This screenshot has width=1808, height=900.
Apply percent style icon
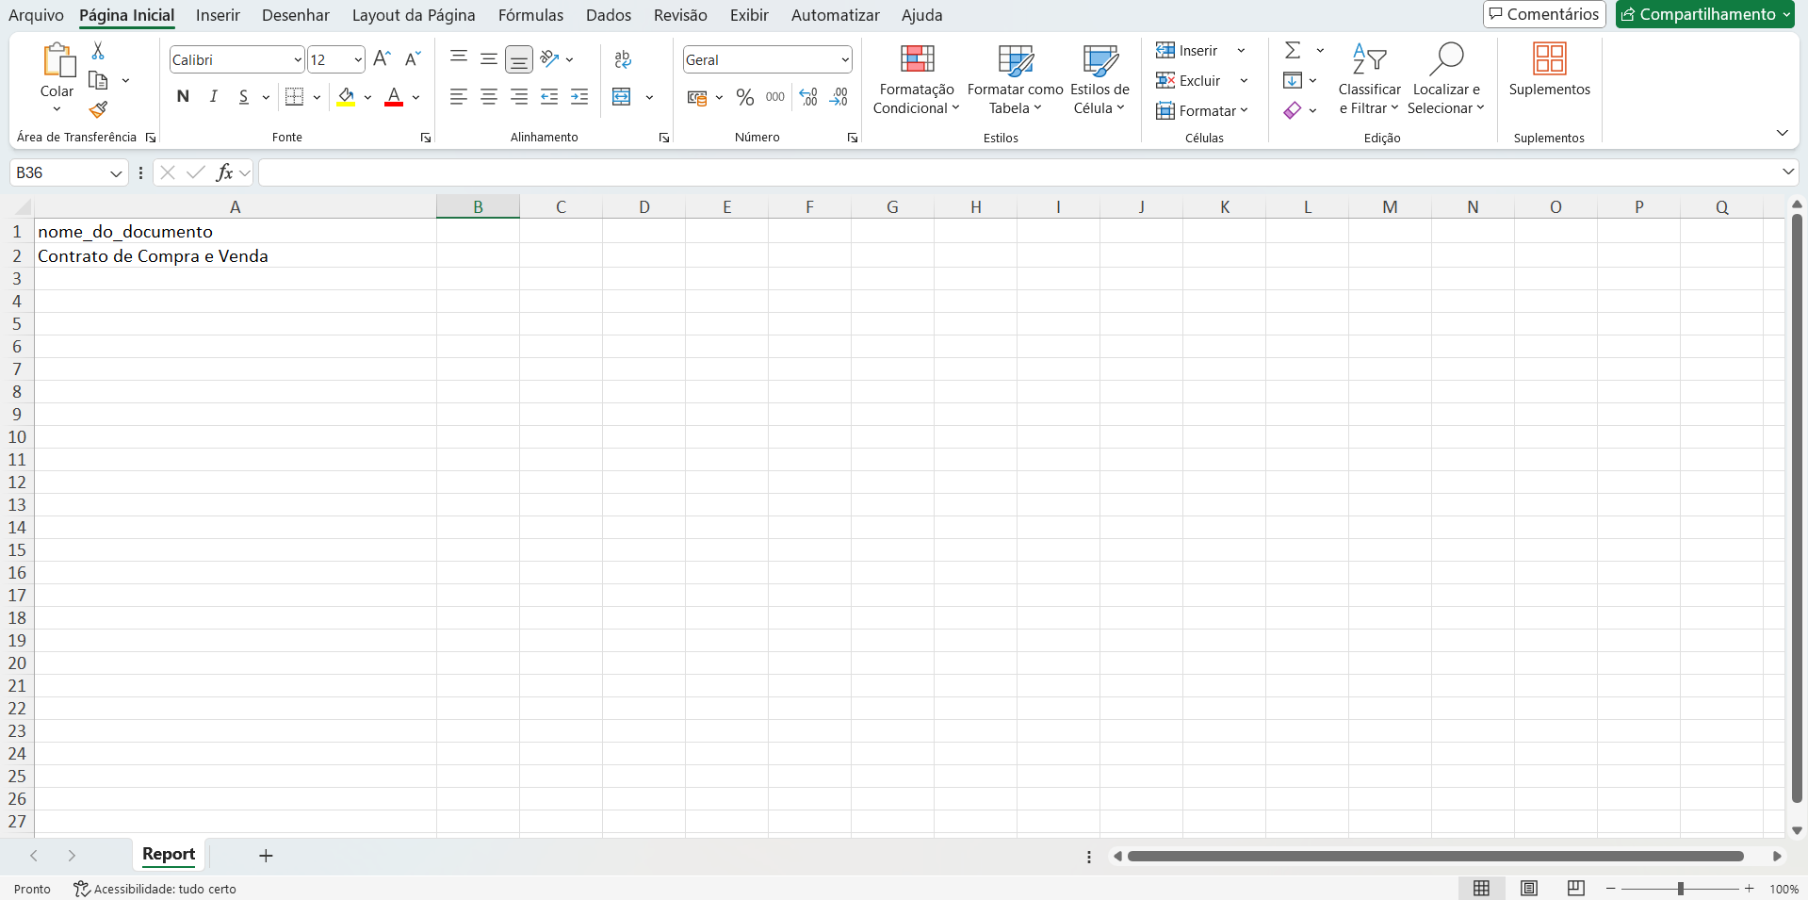[x=745, y=97]
